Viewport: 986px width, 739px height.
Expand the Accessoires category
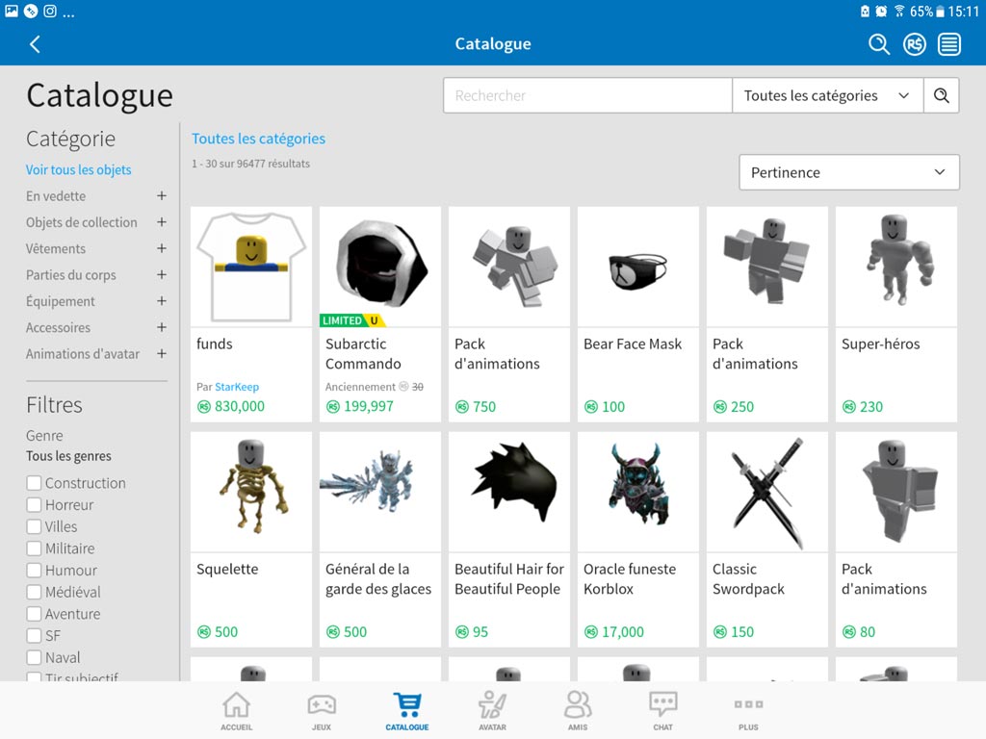(162, 327)
